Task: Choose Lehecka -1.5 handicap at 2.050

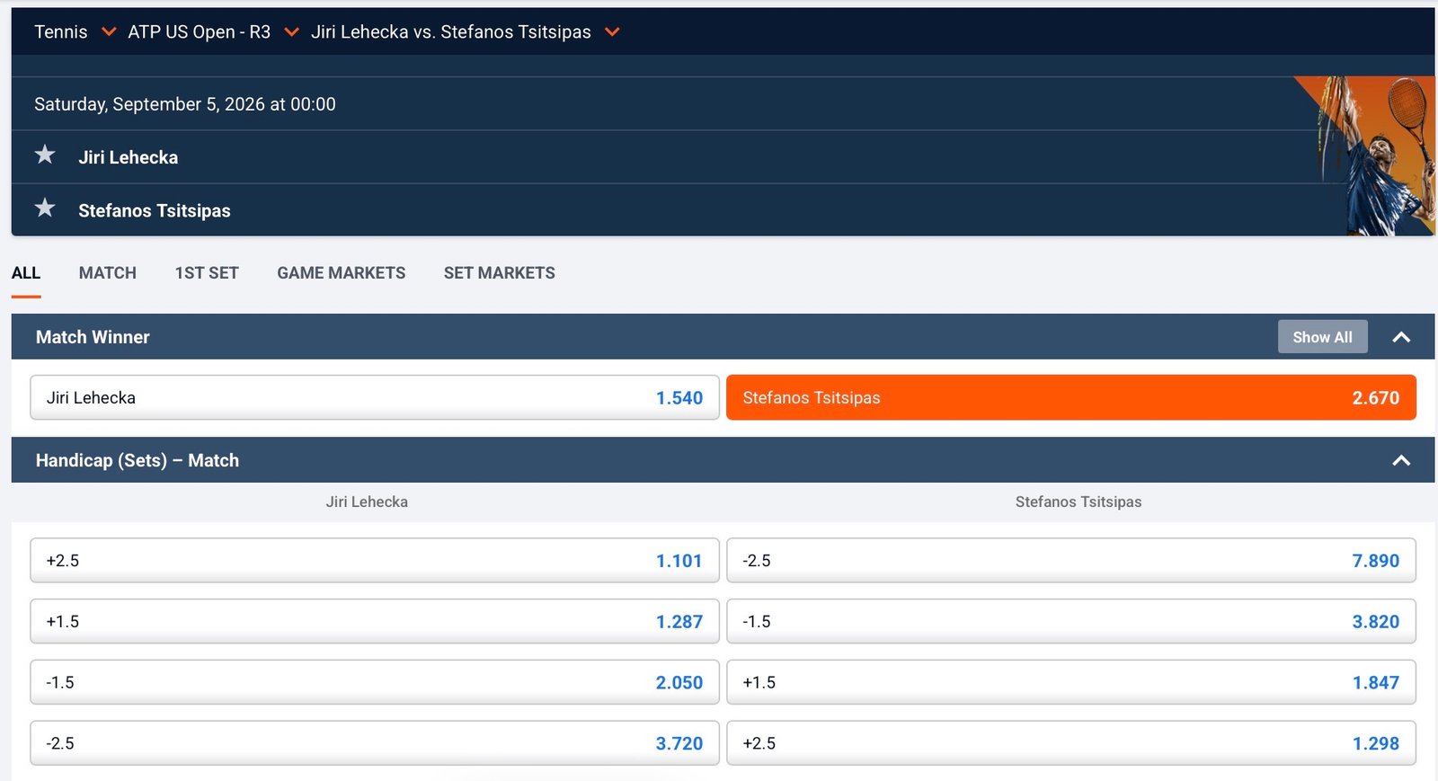Action: click(x=375, y=683)
